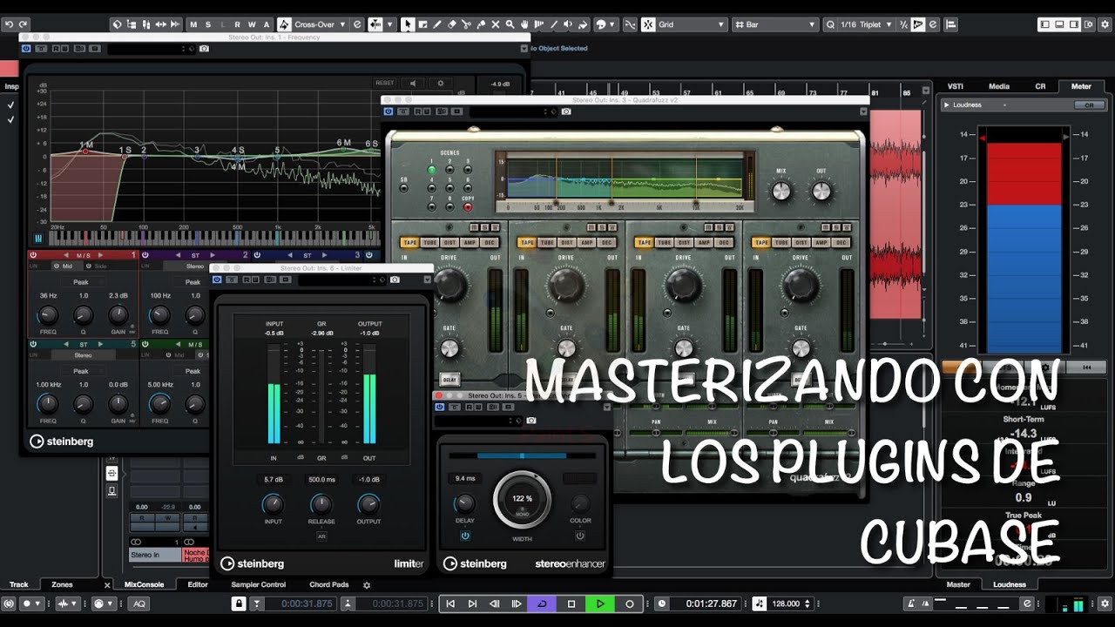This screenshot has height=627, width=1115.
Task: Toggle the Quadrafuzz plugin bypass power button
Action: click(389, 111)
